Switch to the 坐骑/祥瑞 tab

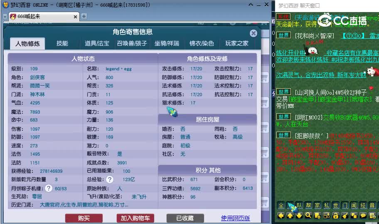coord(167,44)
